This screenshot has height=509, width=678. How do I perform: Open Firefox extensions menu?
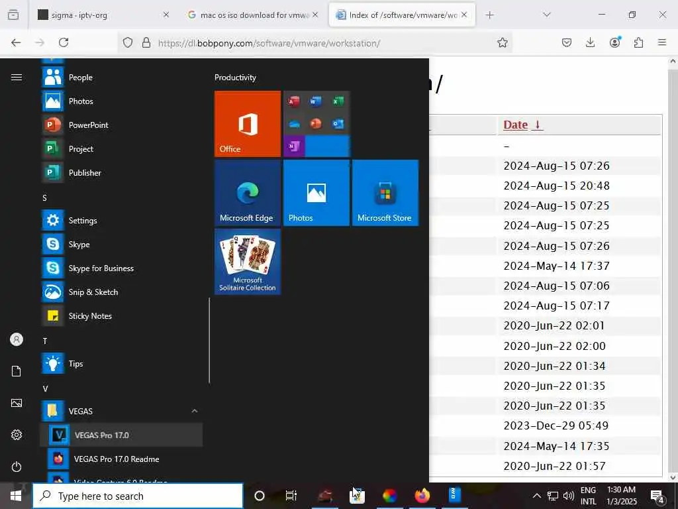click(x=638, y=42)
